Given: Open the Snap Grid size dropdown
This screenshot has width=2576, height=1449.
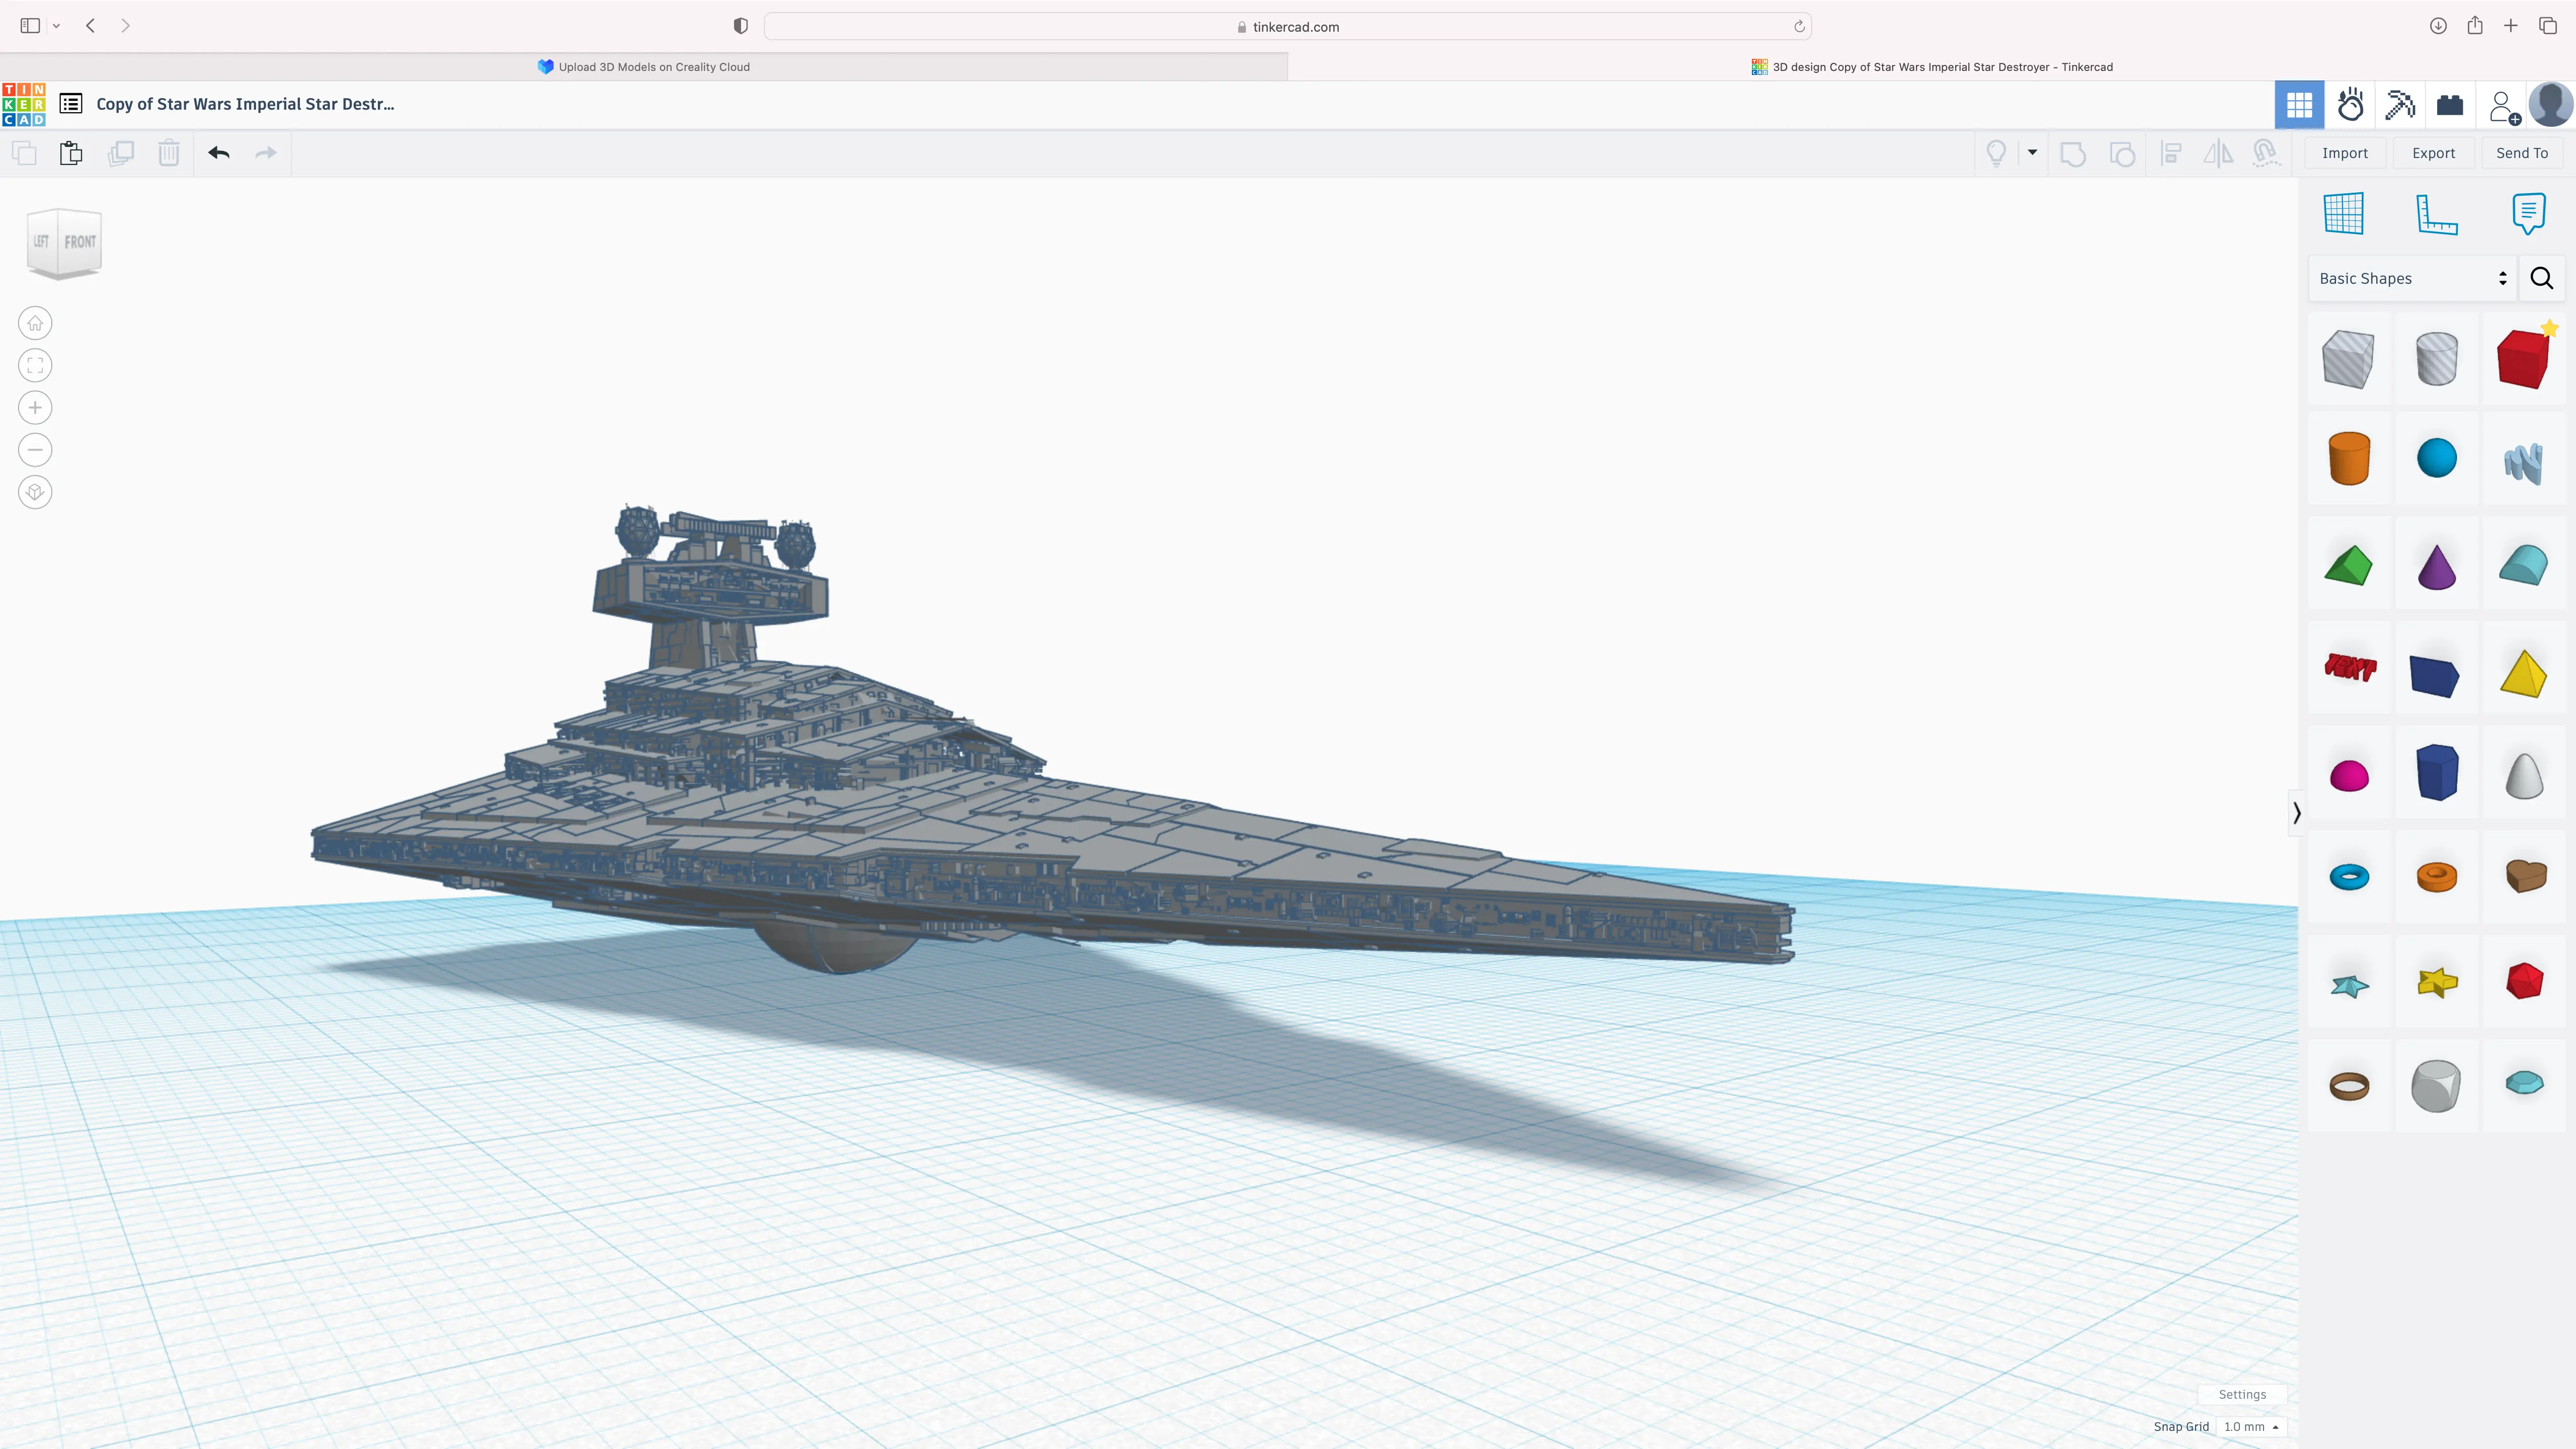Looking at the screenshot, I should (2250, 1427).
